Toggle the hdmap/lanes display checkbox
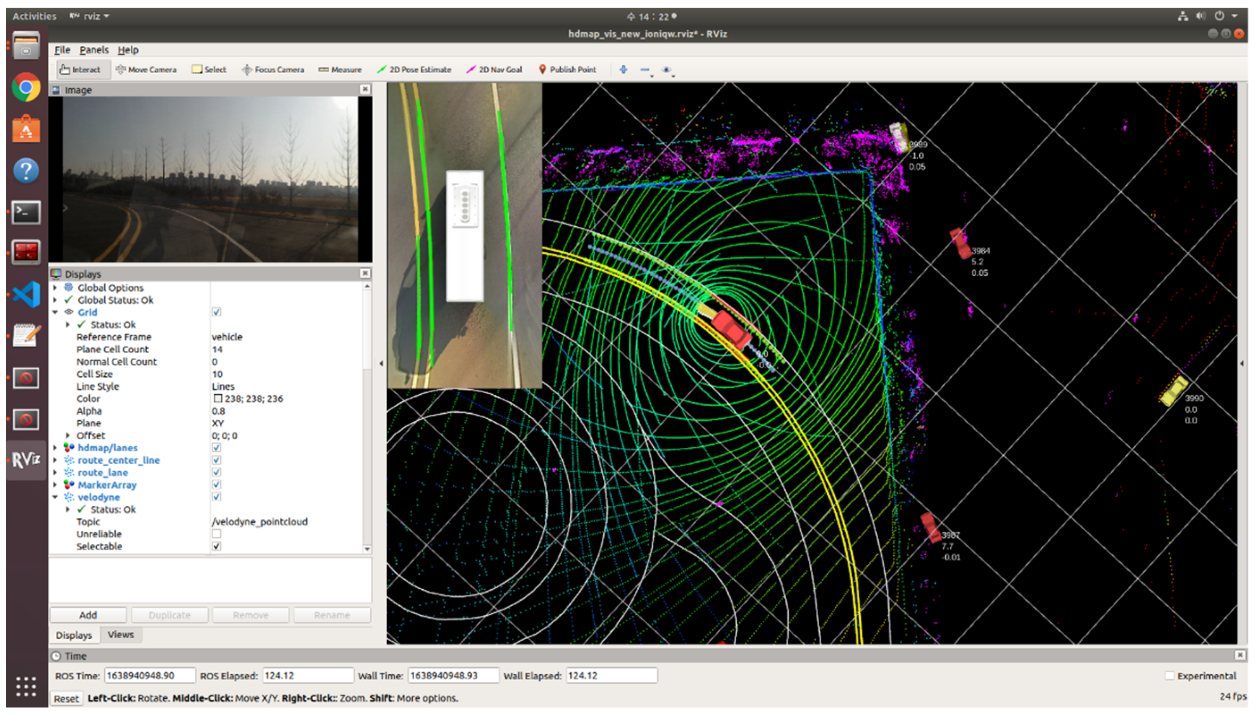Viewport: 1256px width, 716px height. 217,447
